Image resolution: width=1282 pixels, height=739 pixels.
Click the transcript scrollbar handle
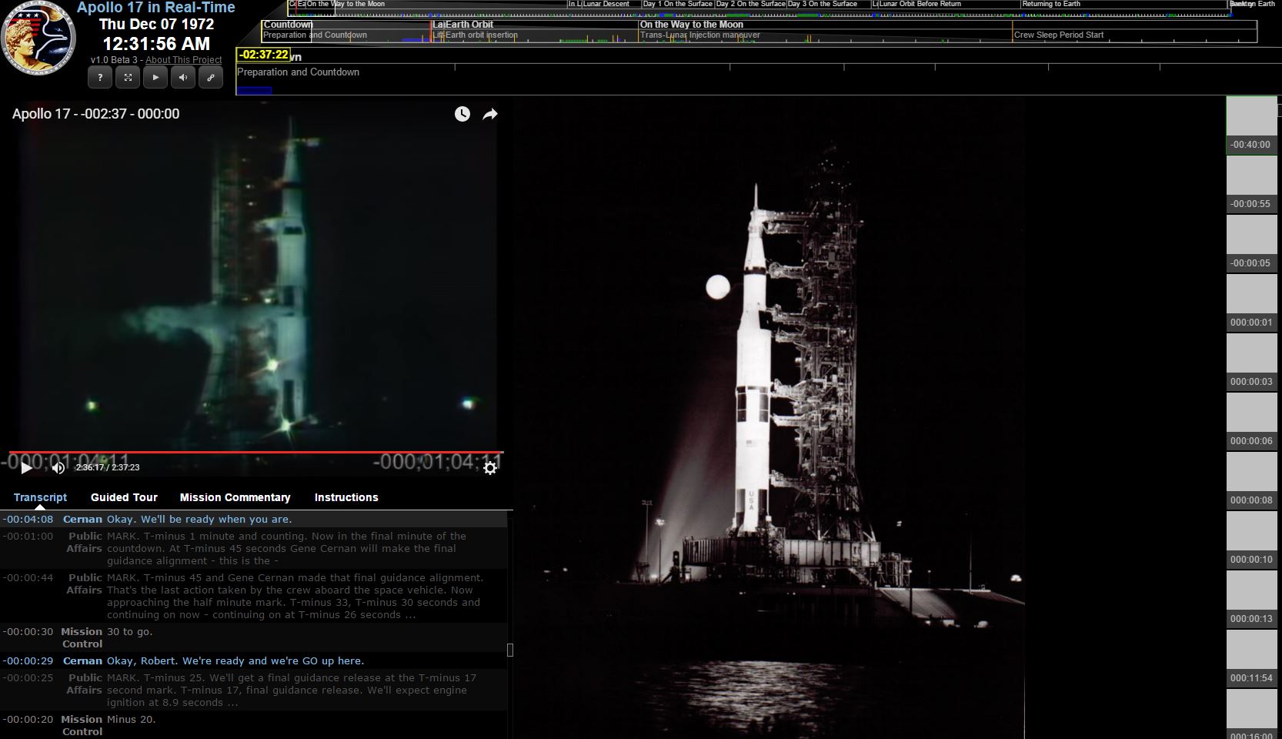(x=510, y=650)
